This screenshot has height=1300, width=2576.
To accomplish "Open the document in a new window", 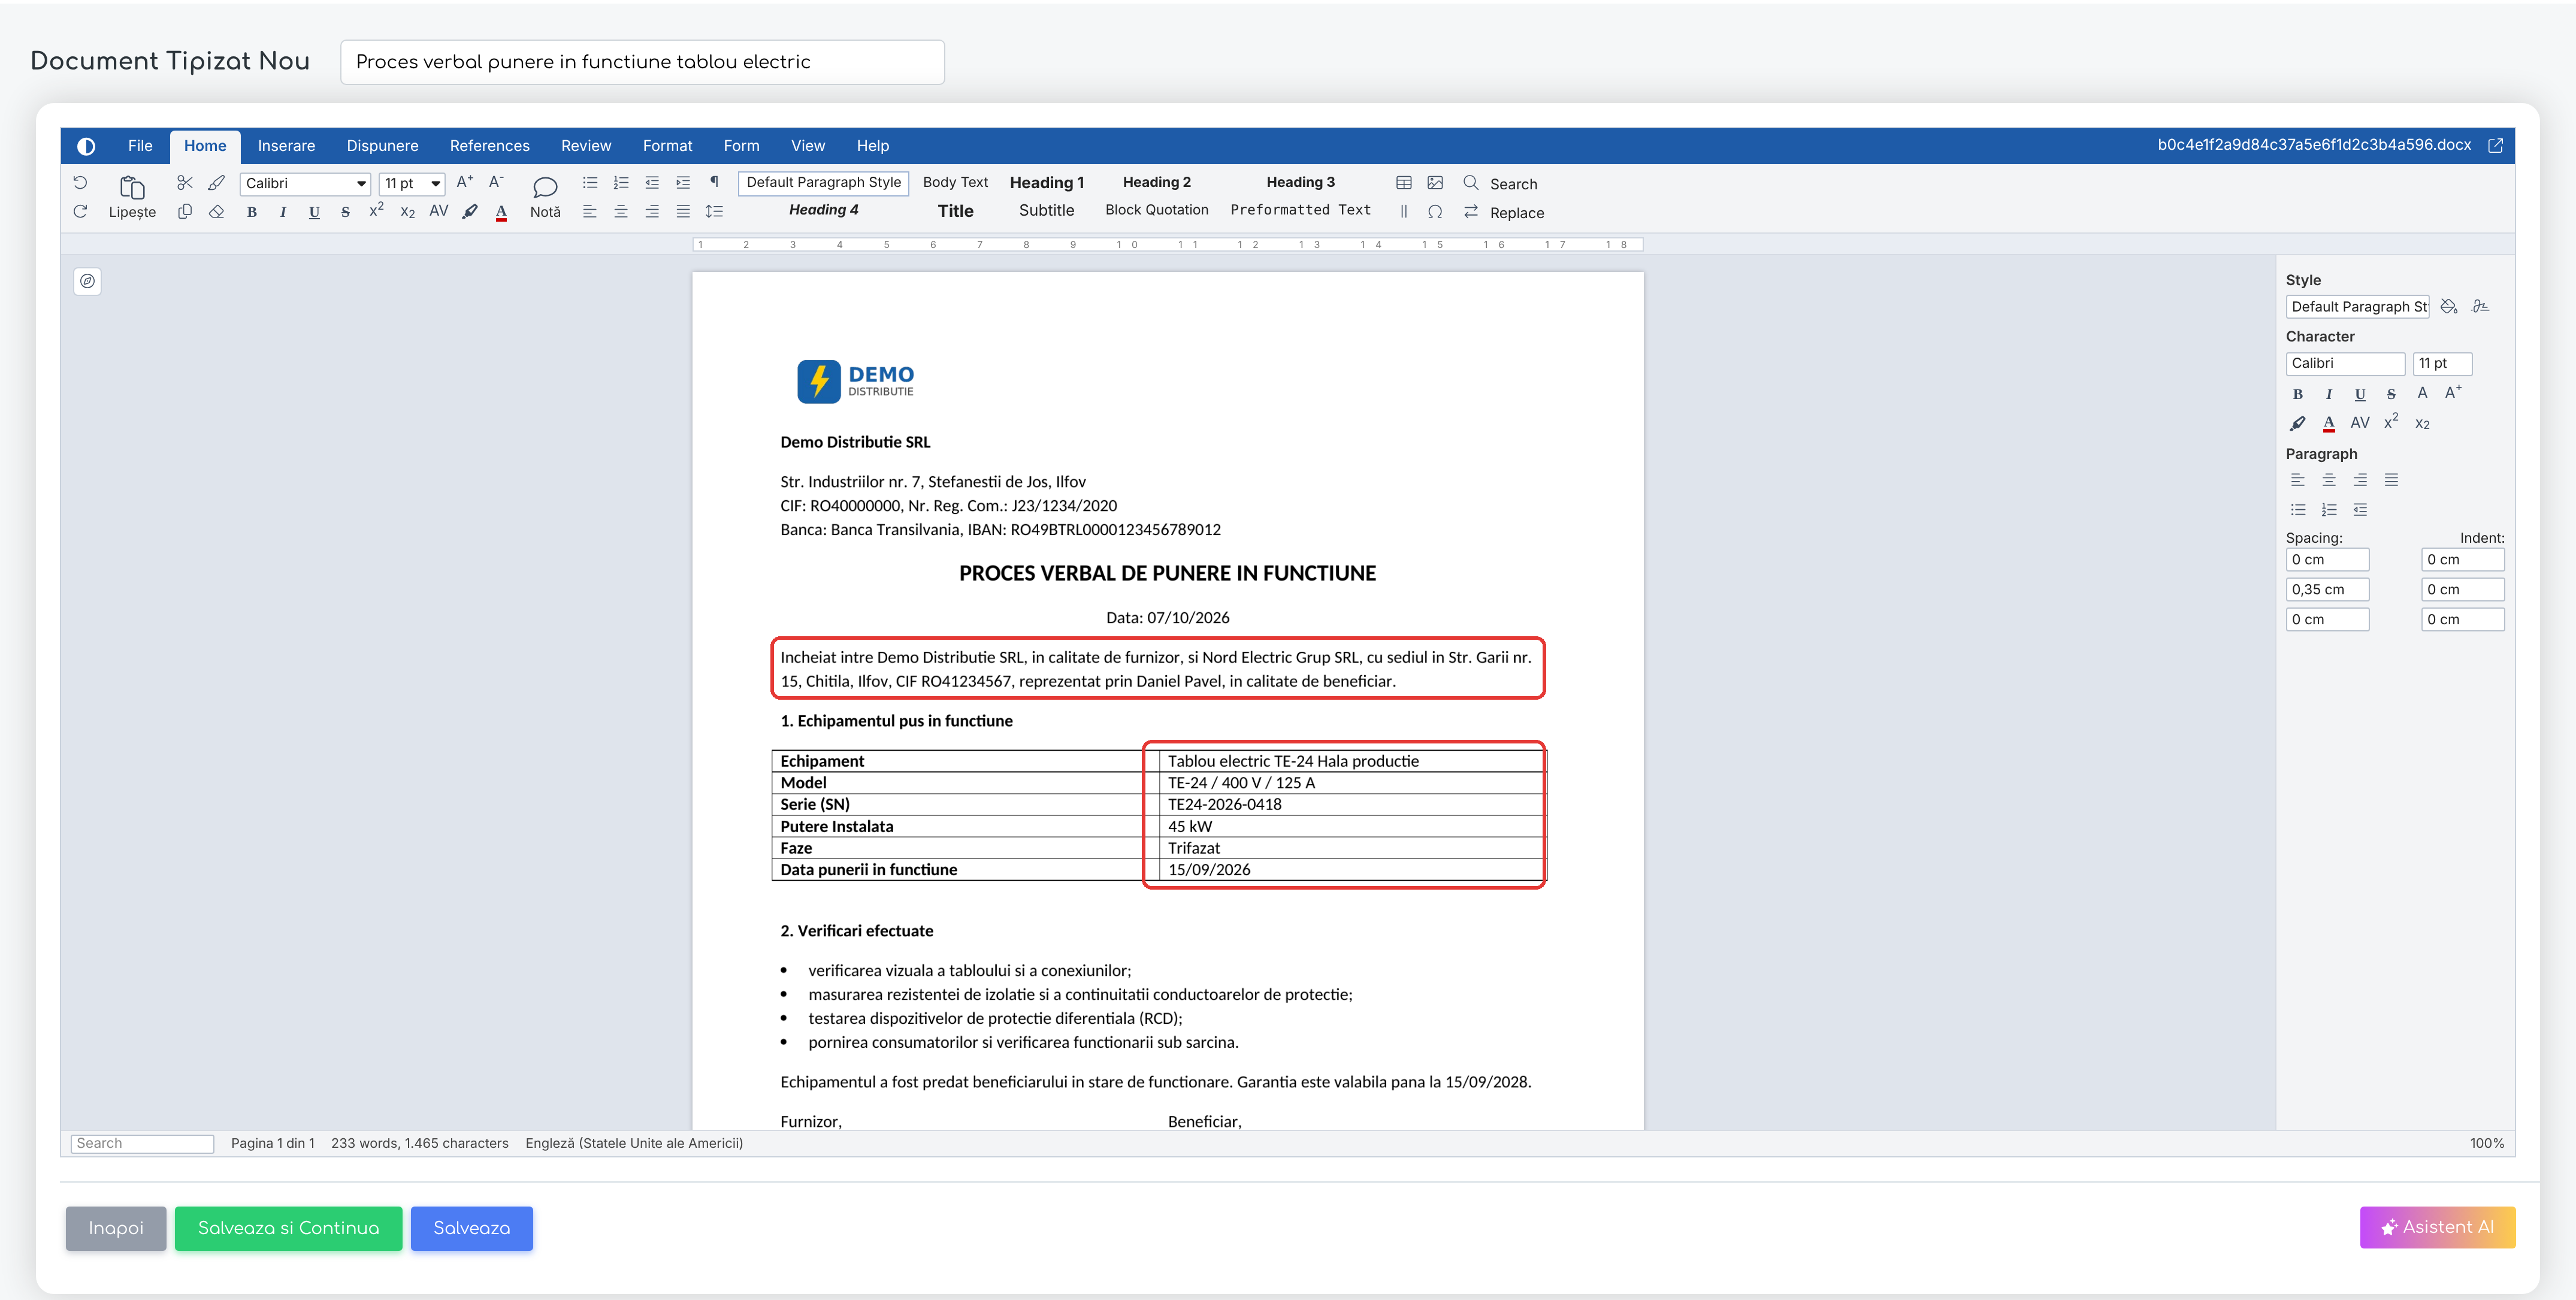I will point(2495,145).
